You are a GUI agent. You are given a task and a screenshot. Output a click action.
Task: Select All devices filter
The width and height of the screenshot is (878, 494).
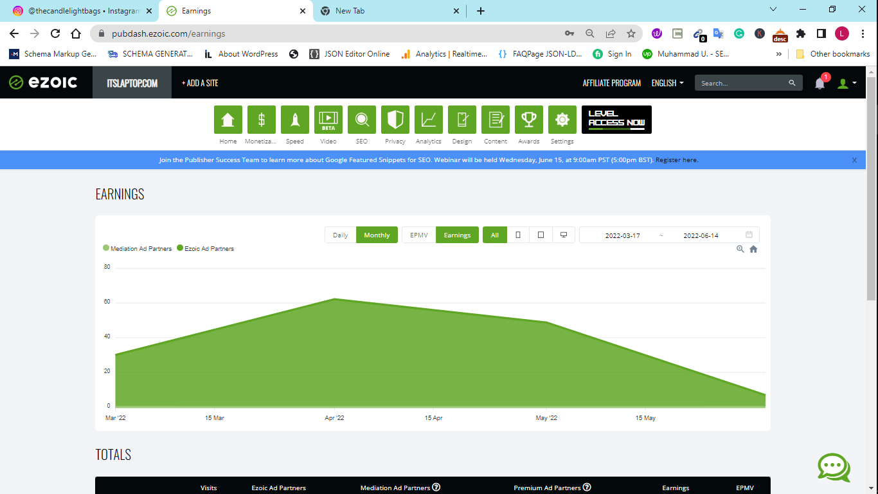tap(495, 235)
